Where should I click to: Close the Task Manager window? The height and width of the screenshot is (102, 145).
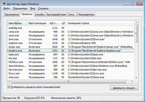click(x=139, y=4)
